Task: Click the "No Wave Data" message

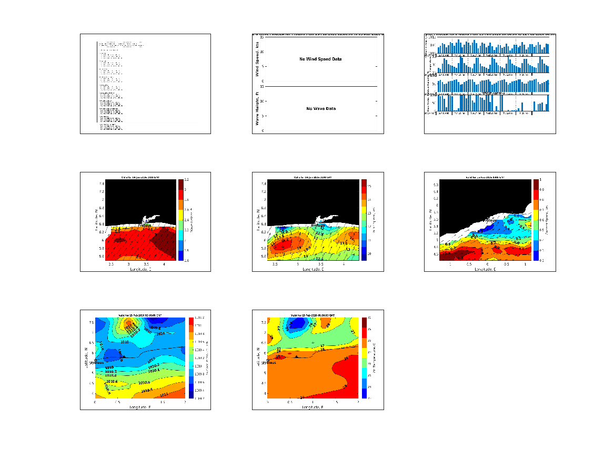Action: click(321, 109)
